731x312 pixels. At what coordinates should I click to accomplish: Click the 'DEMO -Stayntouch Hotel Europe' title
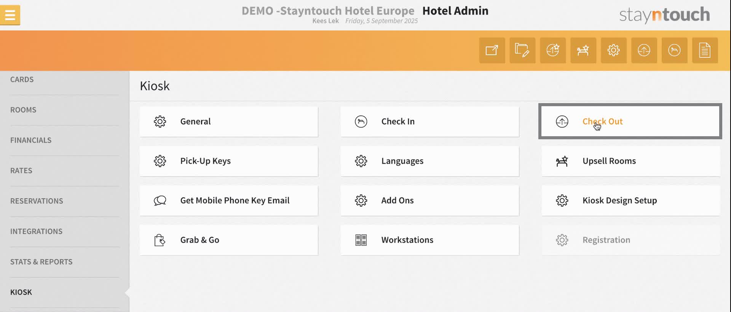point(328,11)
